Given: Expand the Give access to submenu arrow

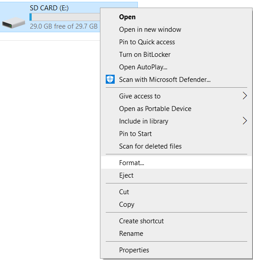Looking at the screenshot, I should 245,96.
